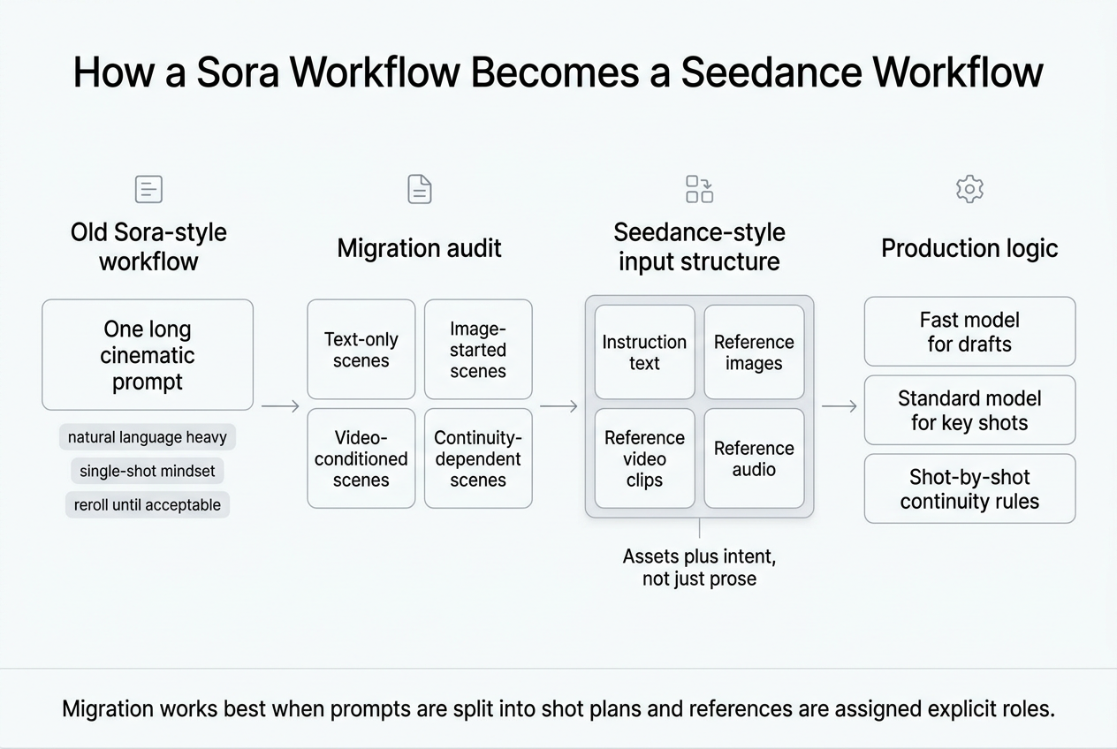Select the One long cinematic prompt box

click(148, 355)
